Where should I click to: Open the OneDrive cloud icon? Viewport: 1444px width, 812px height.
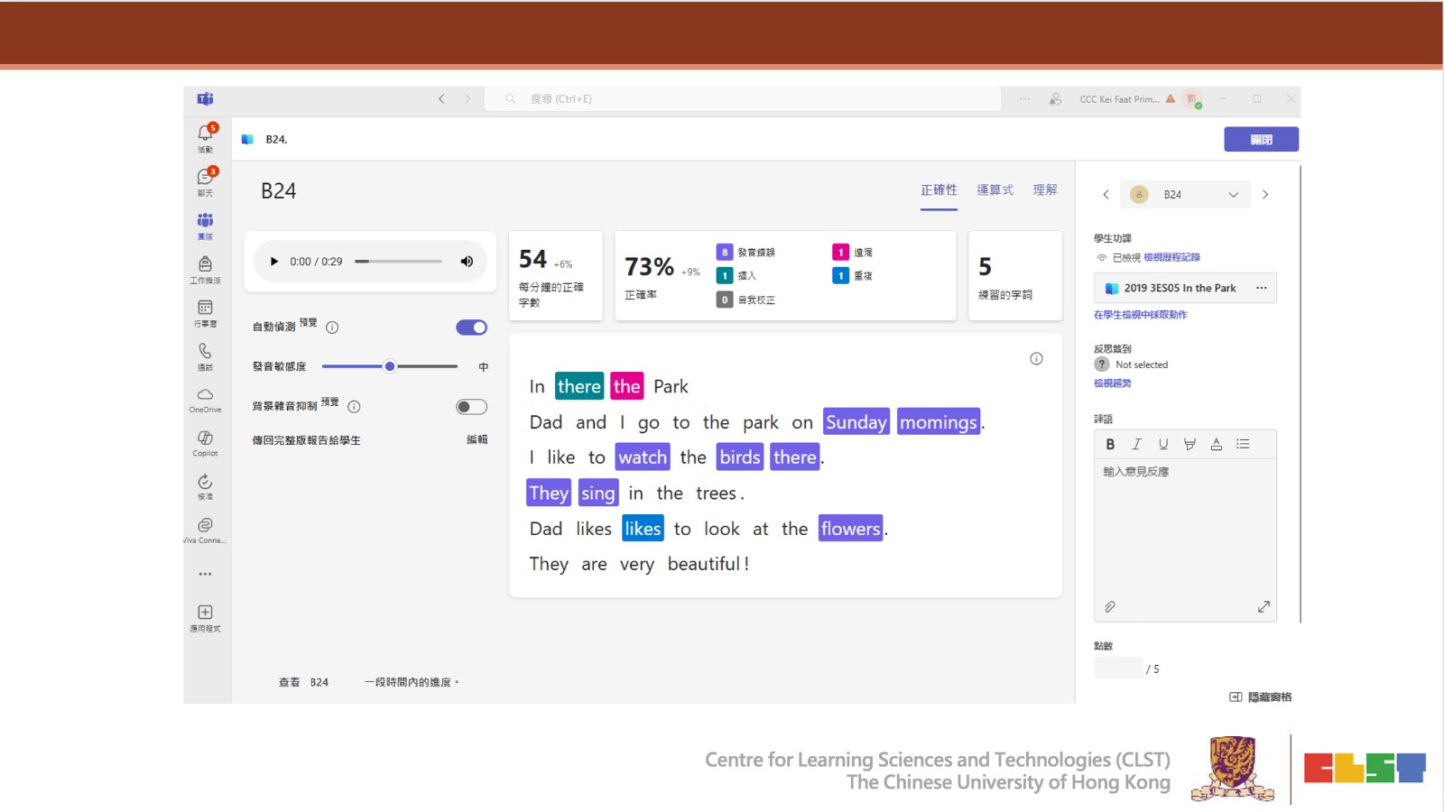point(205,397)
